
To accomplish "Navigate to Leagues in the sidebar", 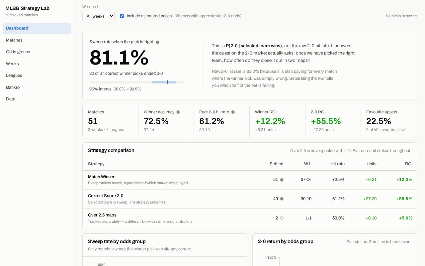I will (37, 75).
